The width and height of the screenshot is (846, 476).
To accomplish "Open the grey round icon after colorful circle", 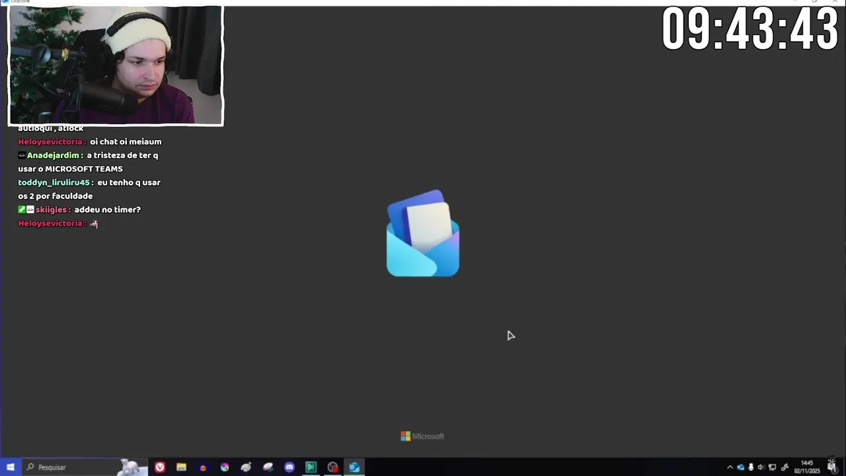I will coord(246,467).
